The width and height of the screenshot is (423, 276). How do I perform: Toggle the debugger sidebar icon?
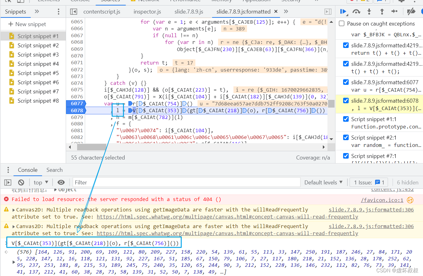click(328, 12)
